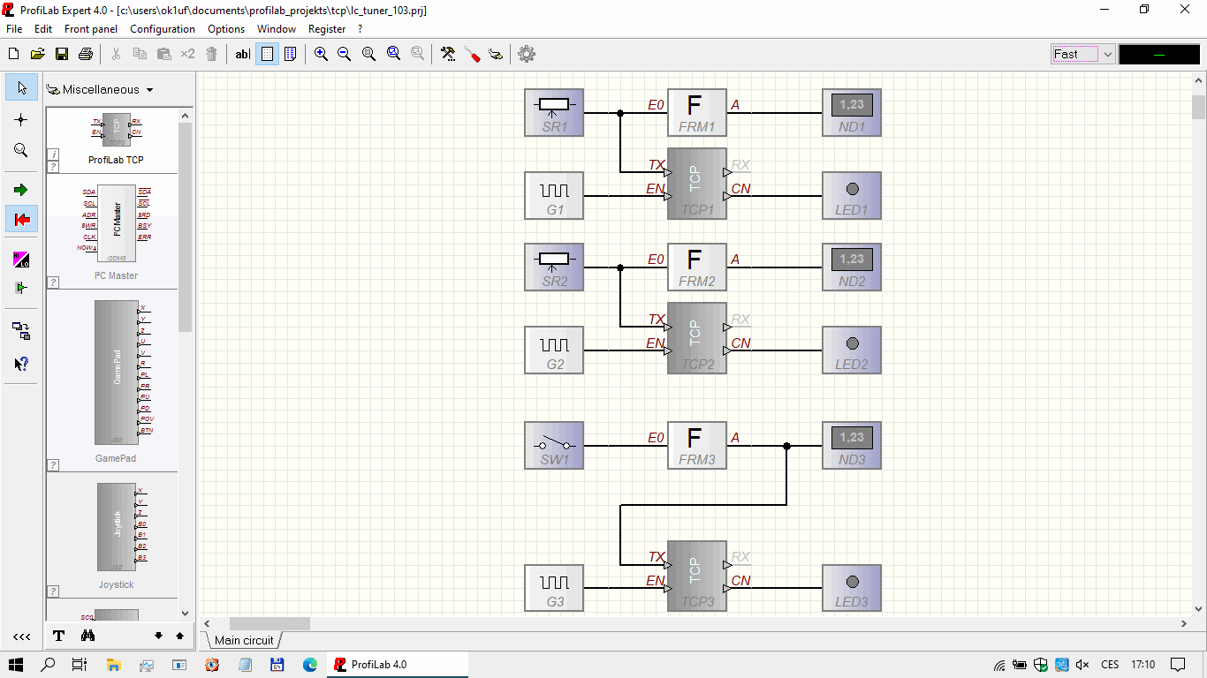Click the horizontal scrollbar thumb under canvas
This screenshot has width=1207, height=678.
click(x=269, y=623)
